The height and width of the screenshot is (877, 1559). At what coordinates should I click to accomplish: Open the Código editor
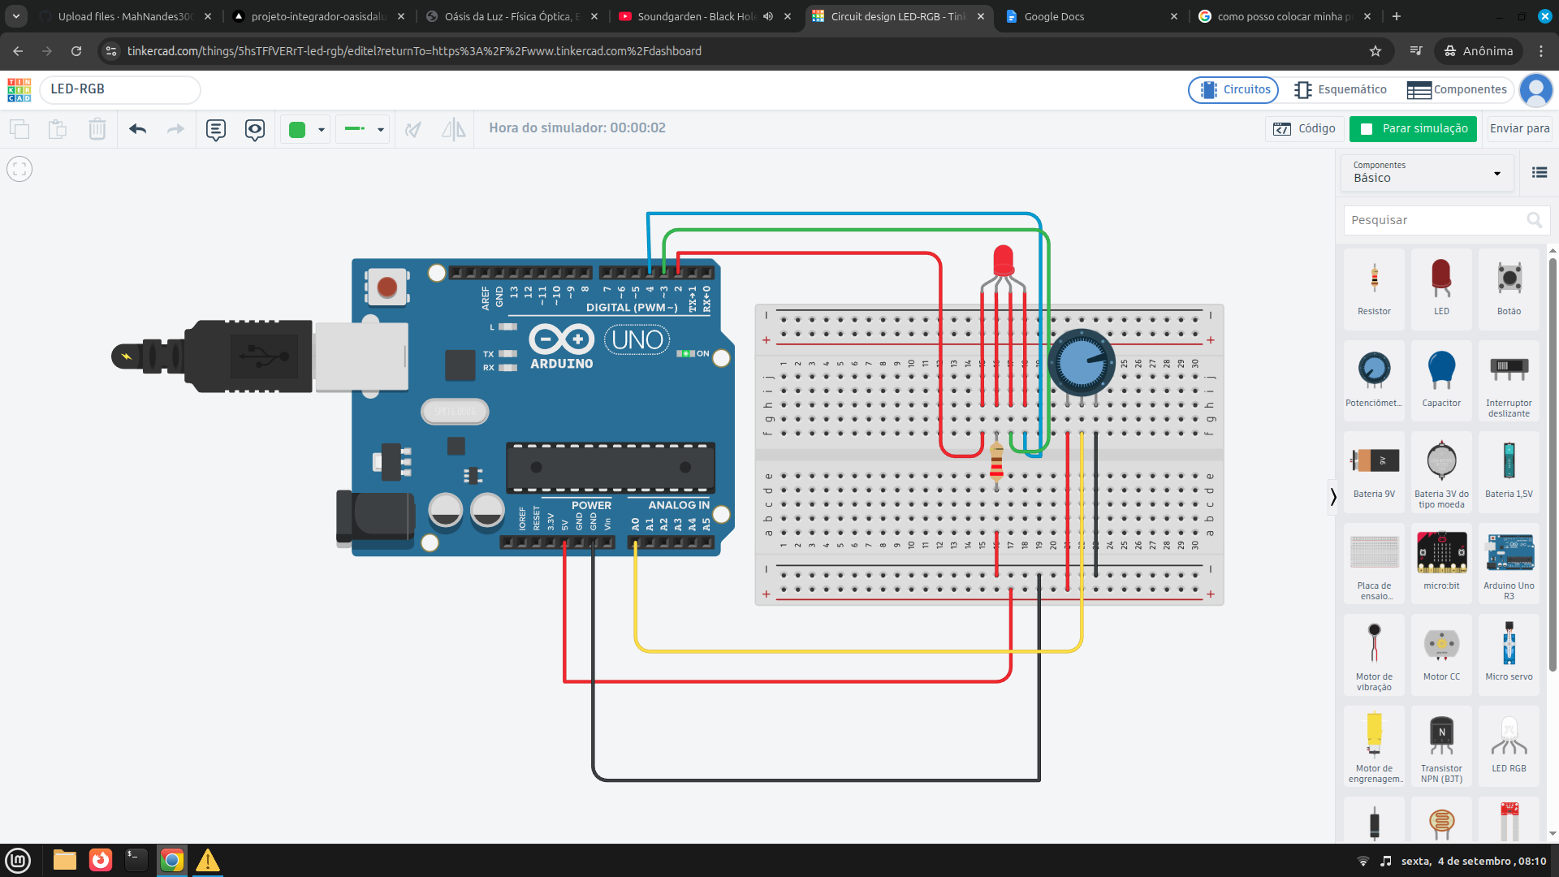click(x=1304, y=129)
